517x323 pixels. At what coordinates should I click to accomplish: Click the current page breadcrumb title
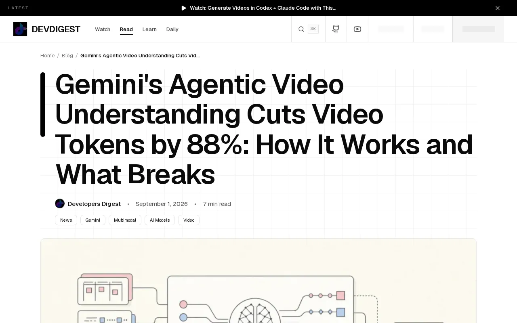pyautogui.click(x=140, y=56)
